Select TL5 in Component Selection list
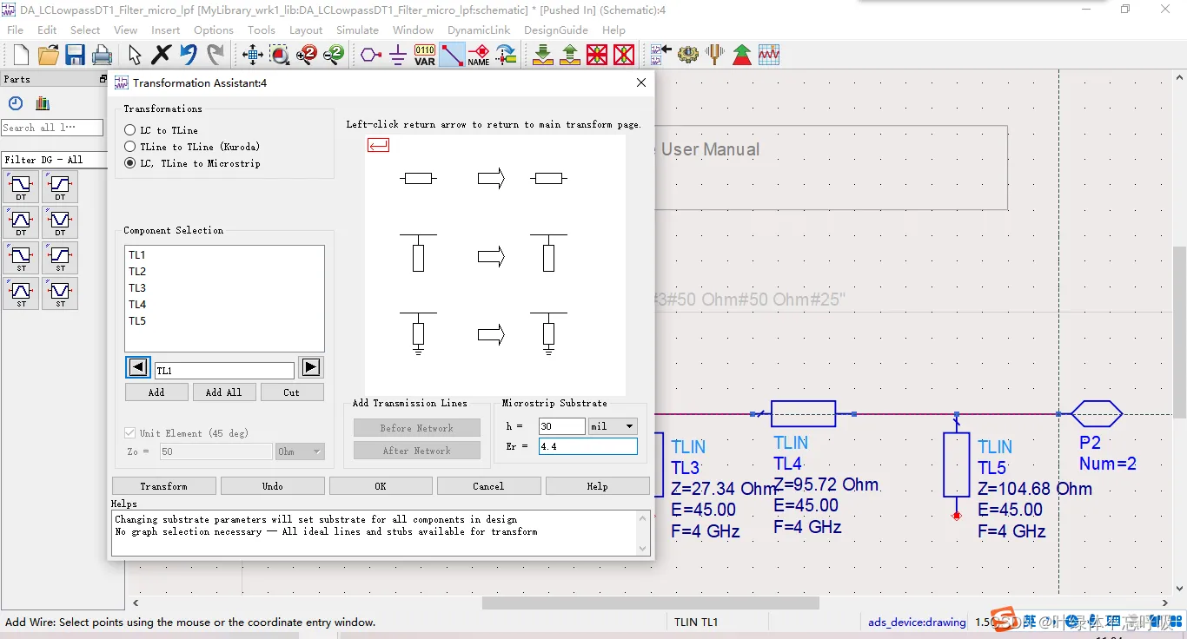The height and width of the screenshot is (639, 1187). click(x=137, y=321)
